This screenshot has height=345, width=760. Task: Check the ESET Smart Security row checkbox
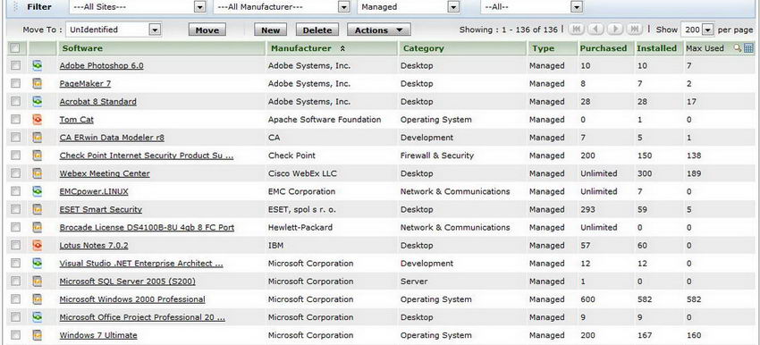15,209
